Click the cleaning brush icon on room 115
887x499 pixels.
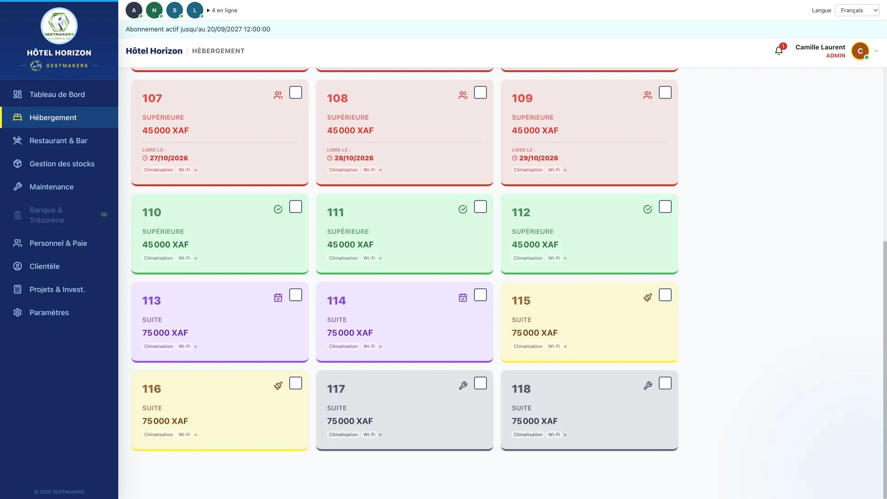pyautogui.click(x=648, y=298)
